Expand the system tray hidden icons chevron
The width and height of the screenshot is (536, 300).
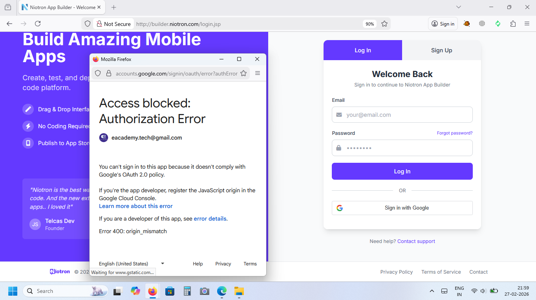click(432, 291)
